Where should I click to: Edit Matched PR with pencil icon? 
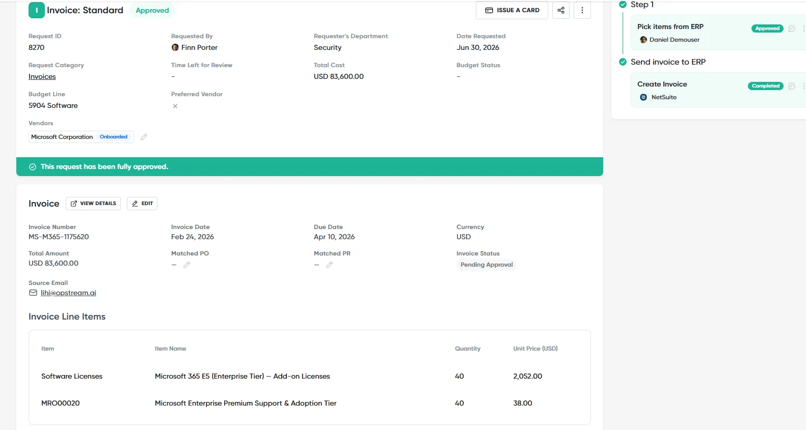click(x=330, y=265)
